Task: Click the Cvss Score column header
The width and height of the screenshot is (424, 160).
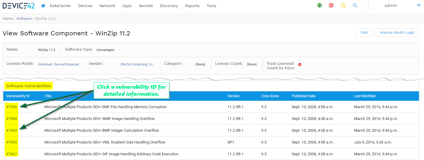Action: (270, 96)
